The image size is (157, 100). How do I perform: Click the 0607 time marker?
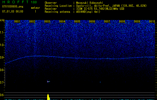(107, 21)
